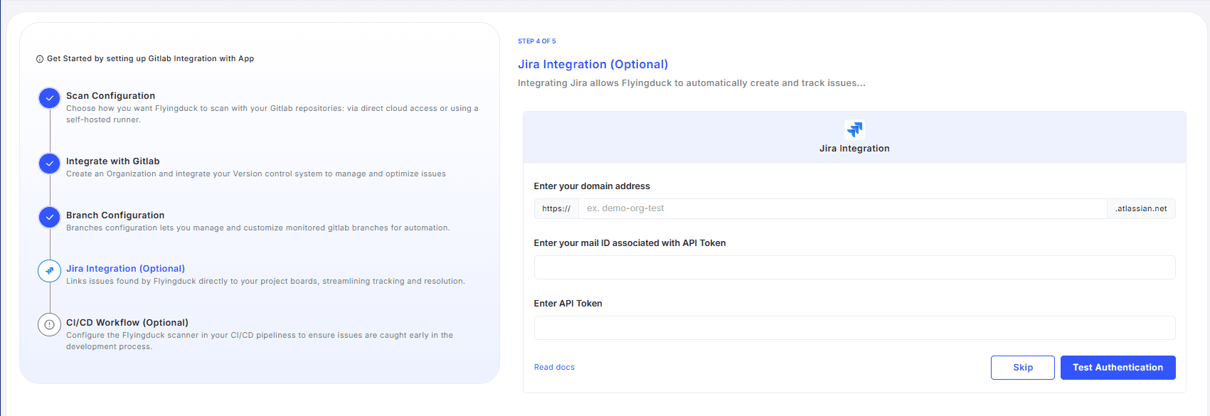Screen dimensions: 1210x416
Task: Open the Read docs link
Action: tap(554, 367)
